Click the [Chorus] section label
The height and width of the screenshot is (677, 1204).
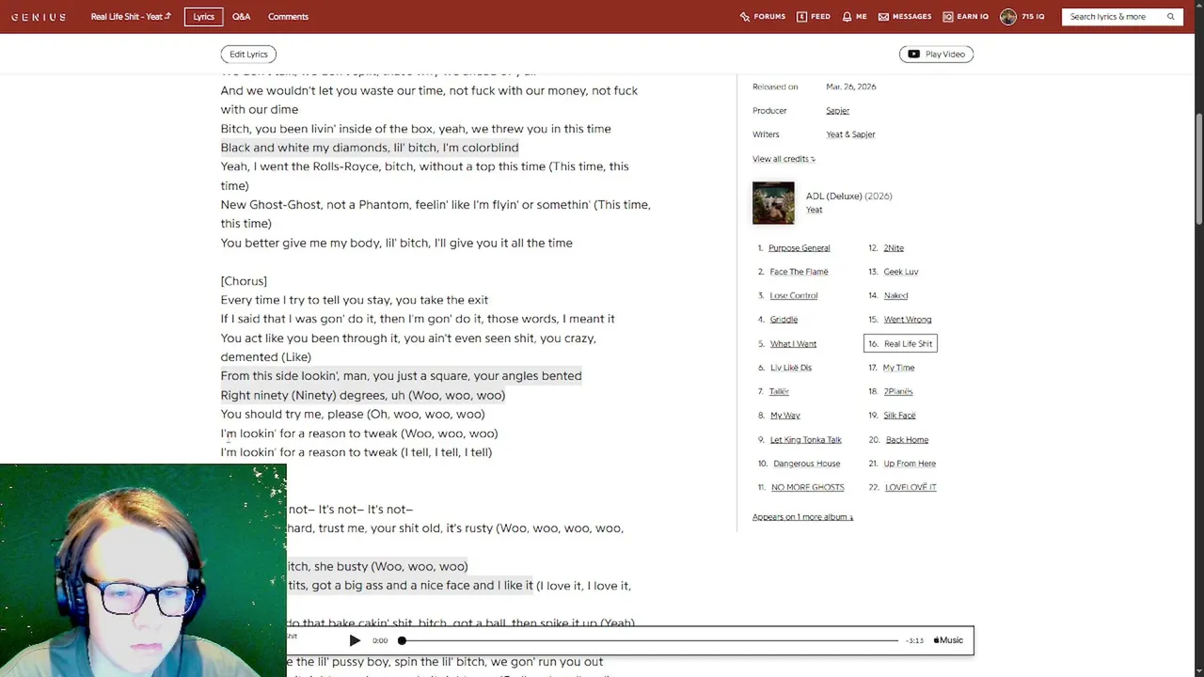[x=244, y=281]
